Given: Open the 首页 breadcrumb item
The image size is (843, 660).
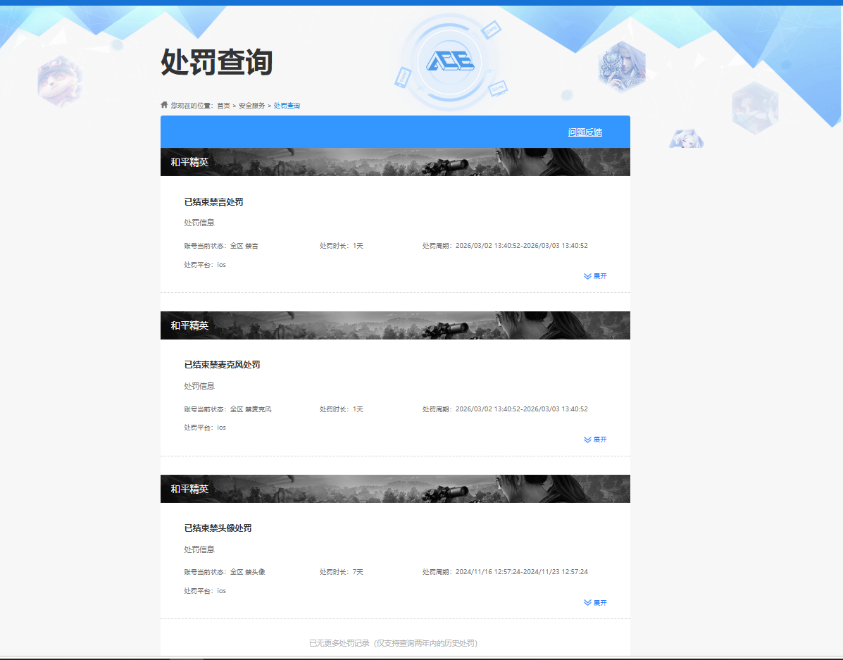Looking at the screenshot, I should [x=224, y=105].
